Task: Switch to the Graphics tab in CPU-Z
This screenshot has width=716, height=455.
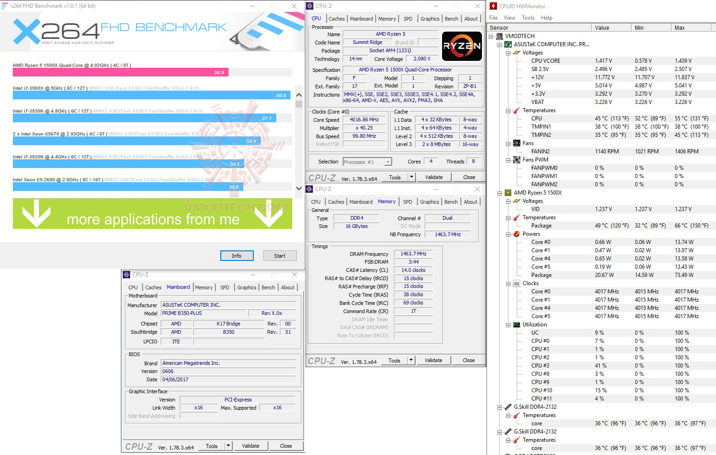Action: 429,18
